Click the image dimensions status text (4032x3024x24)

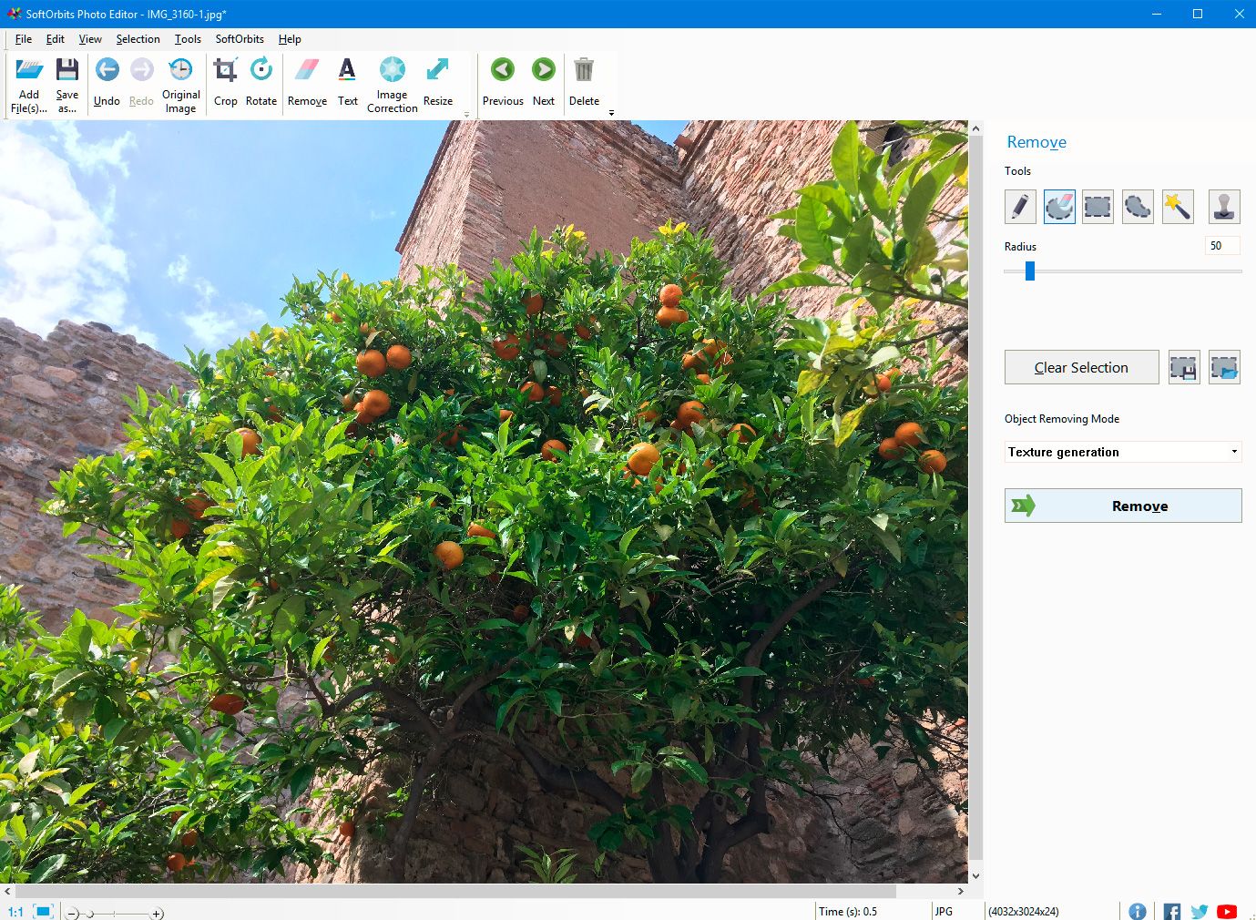click(1024, 912)
